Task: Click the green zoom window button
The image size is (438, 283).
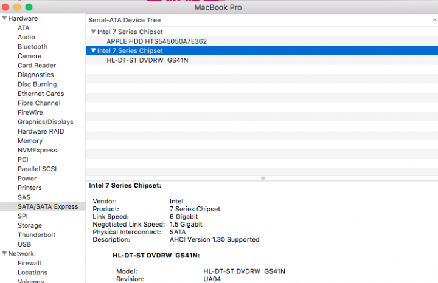Action: 29,7
